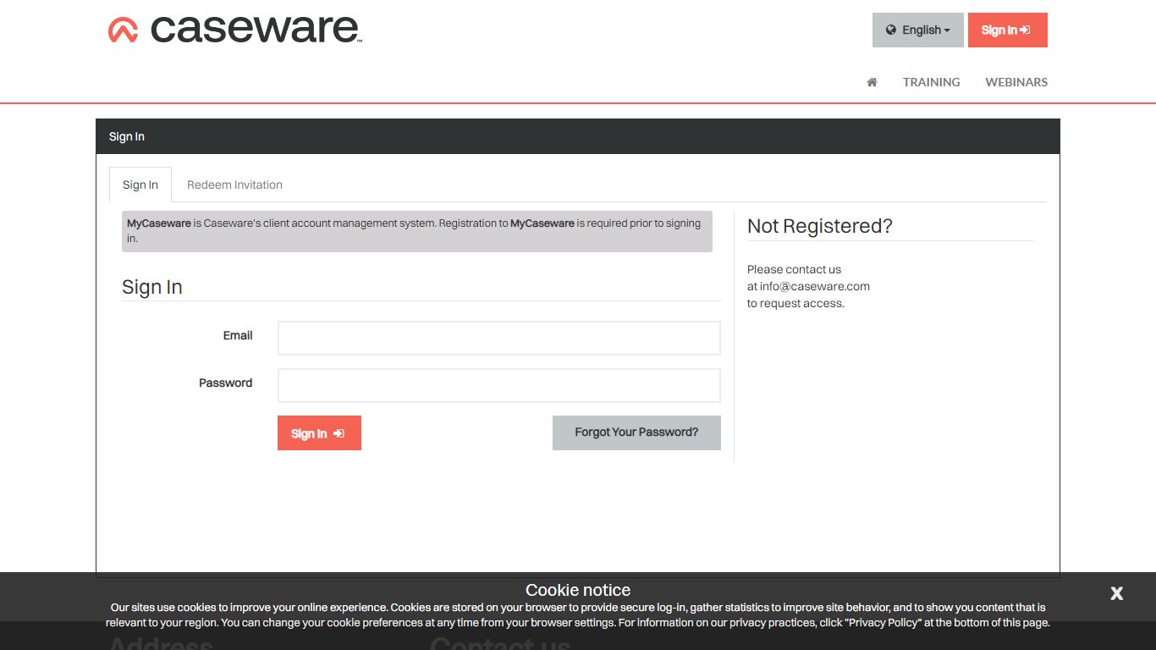Click the home icon in the navigation
1156x650 pixels.
[872, 81]
